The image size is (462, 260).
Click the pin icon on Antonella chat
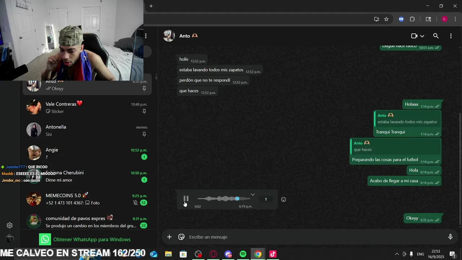coord(144,134)
